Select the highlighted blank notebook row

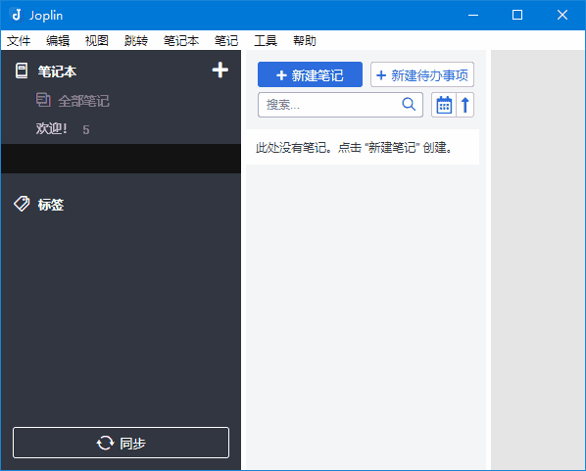pyautogui.click(x=122, y=159)
